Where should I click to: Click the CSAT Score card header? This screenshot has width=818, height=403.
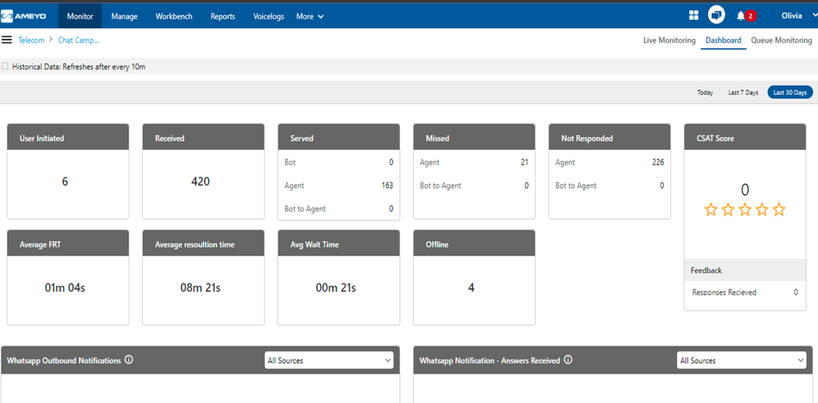(x=745, y=137)
